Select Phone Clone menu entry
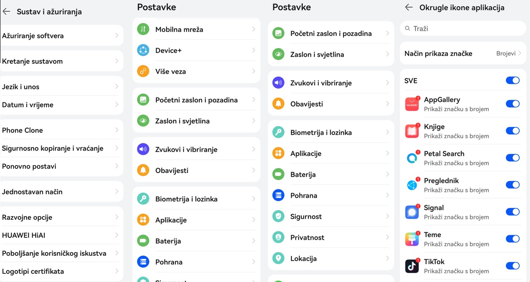530x282 pixels. click(x=61, y=130)
